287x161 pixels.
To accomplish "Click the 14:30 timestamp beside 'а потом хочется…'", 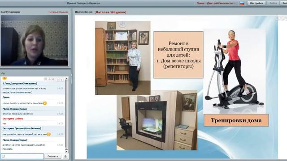I will pos(60,145).
